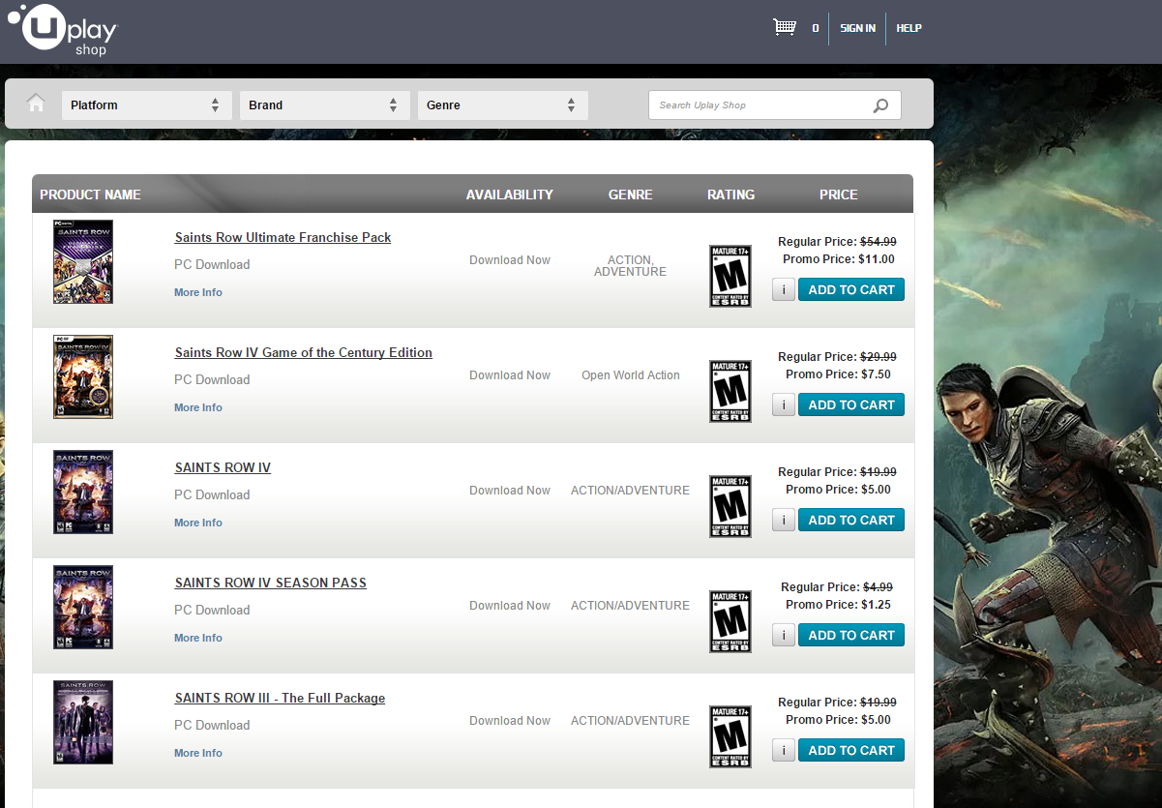This screenshot has width=1162, height=808.
Task: Click the ESRB rating icon for SAINTS ROW III Full Package
Action: point(730,736)
